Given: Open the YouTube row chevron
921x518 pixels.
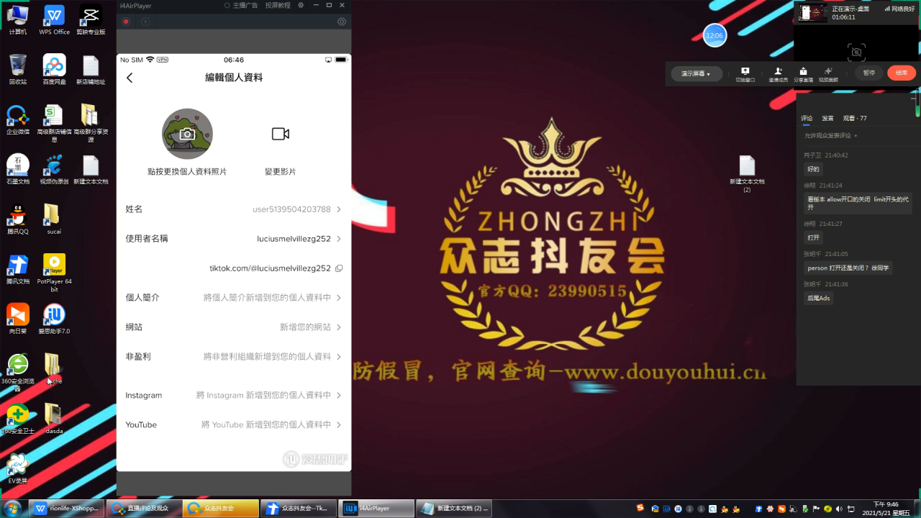Looking at the screenshot, I should 339,425.
